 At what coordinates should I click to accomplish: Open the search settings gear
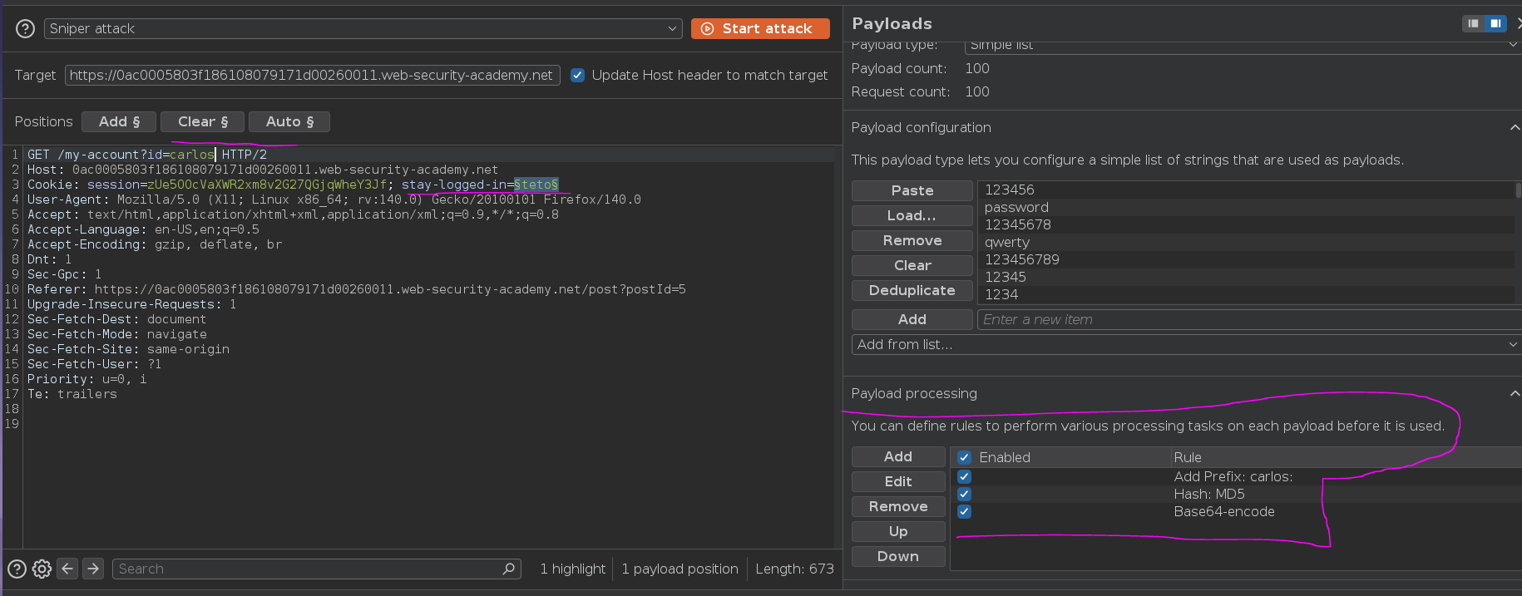click(x=42, y=569)
